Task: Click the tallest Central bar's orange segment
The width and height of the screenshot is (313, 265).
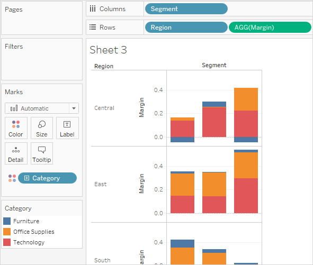Action: [x=246, y=99]
